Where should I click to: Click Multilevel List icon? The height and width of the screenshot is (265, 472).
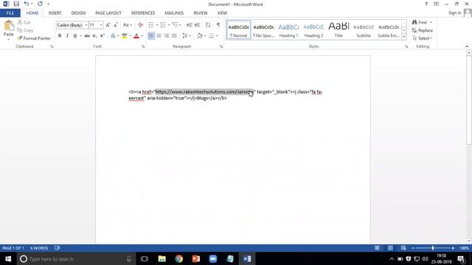[175, 25]
